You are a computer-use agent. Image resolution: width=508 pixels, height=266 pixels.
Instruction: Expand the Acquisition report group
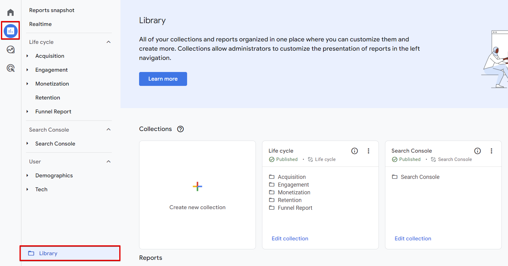pyautogui.click(x=28, y=56)
